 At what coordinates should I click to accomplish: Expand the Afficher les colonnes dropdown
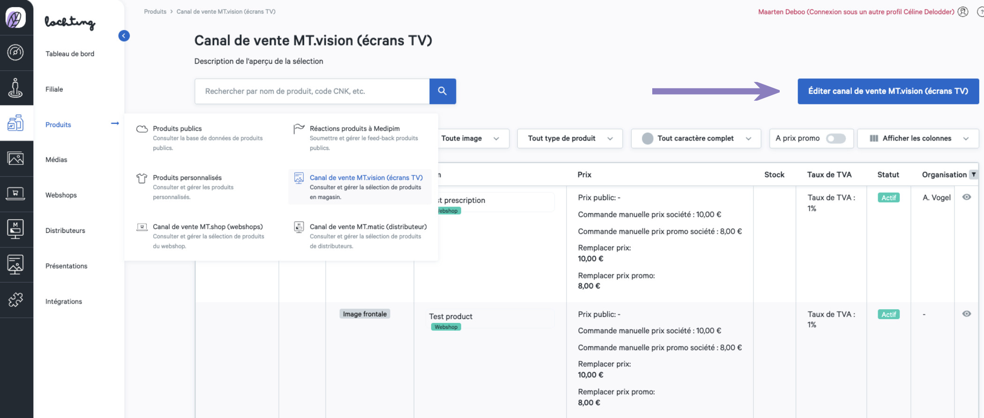[918, 138]
